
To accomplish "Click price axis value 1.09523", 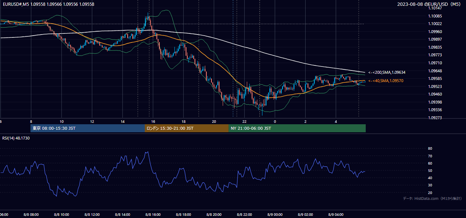I will tap(435, 86).
